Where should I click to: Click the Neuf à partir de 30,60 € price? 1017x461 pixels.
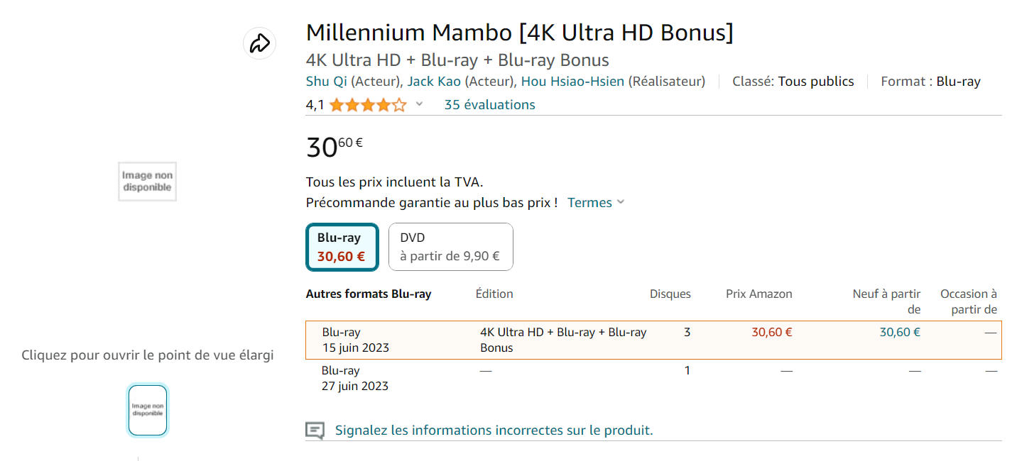click(900, 332)
